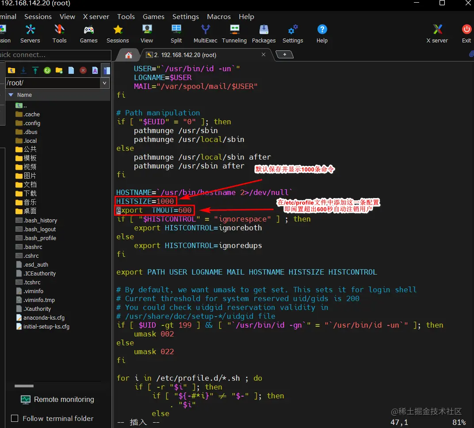Click Remote monitoring button
Viewport: 474px width, 428px height.
click(57, 399)
